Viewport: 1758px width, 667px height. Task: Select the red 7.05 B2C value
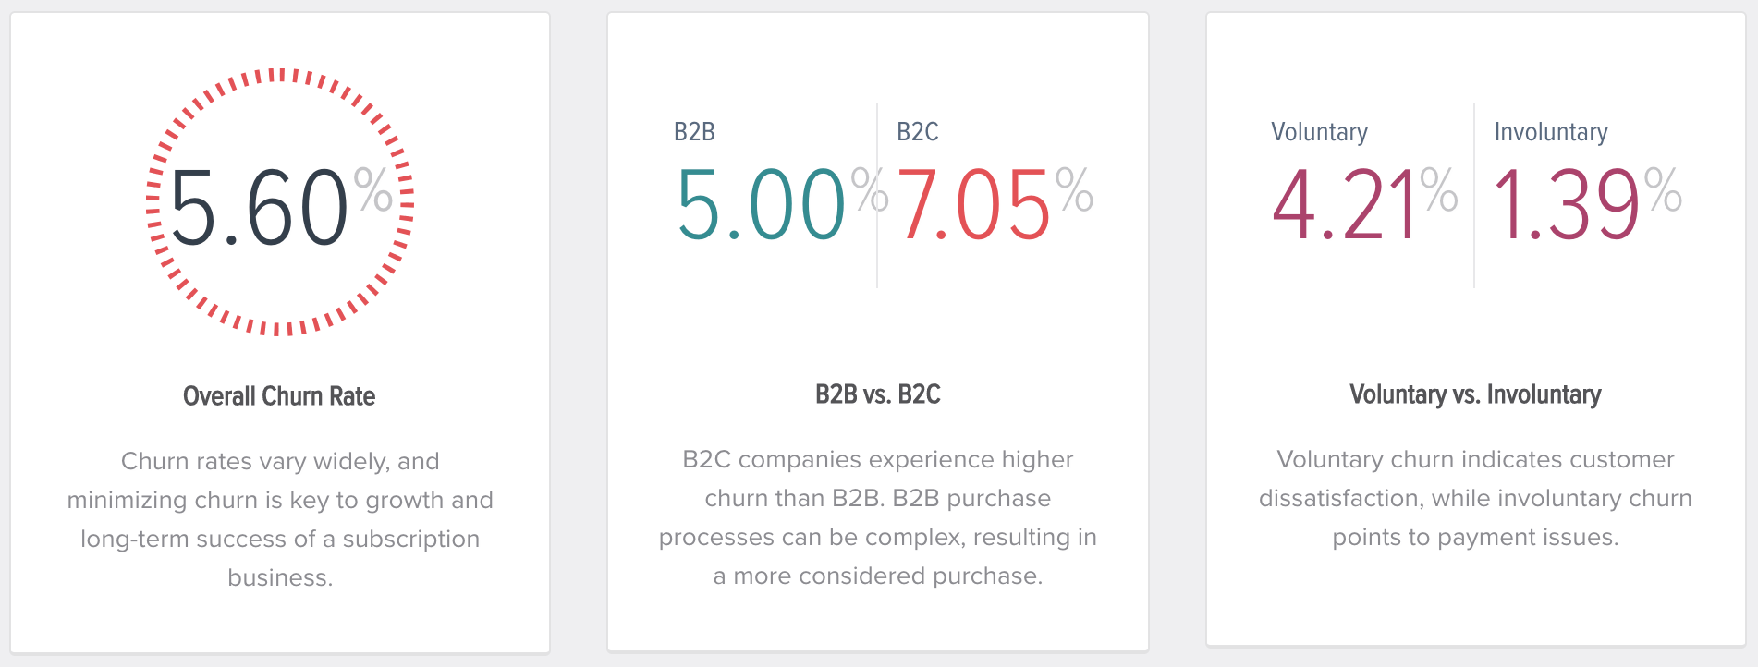click(x=973, y=204)
